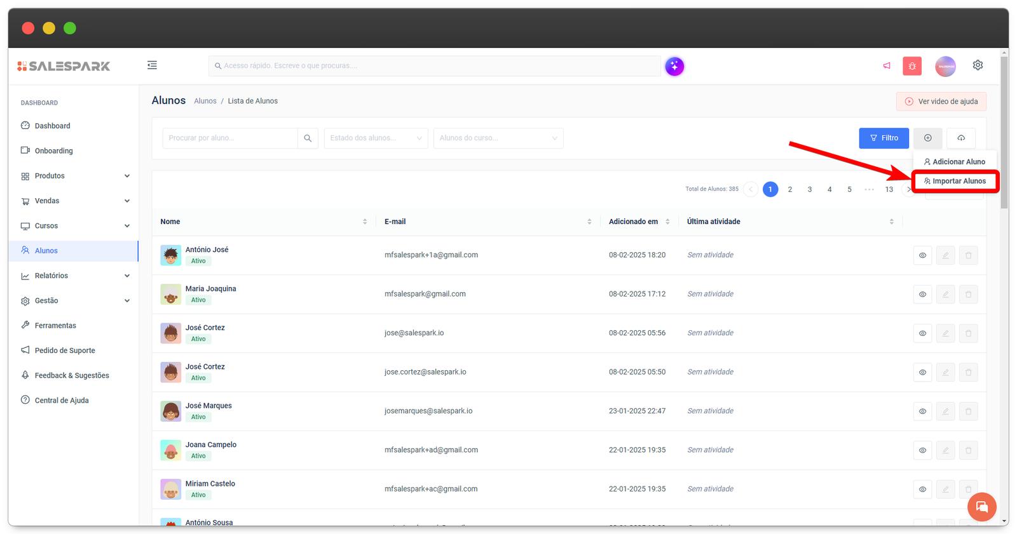This screenshot has width=1017, height=534.
Task: Collapse the sidebar with the menu icon
Action: coord(152,65)
